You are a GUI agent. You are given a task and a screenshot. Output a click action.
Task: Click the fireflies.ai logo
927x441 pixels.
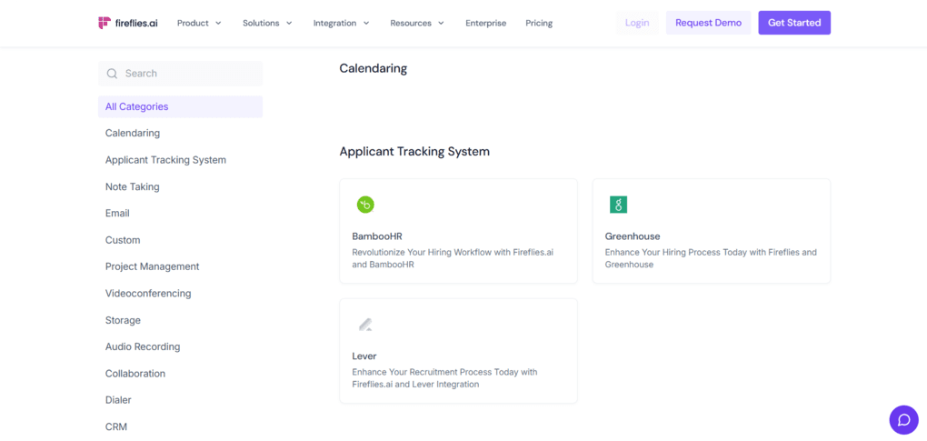coord(128,23)
